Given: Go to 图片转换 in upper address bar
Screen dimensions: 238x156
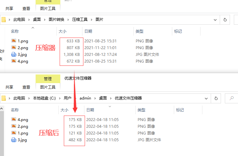Looking at the screenshot, I should click(x=56, y=20).
